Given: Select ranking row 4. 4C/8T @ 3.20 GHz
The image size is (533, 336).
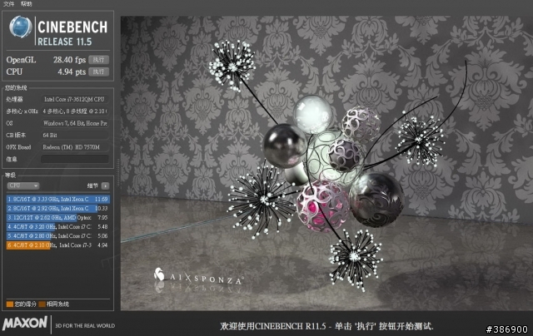Looking at the screenshot, I should coord(57,227).
